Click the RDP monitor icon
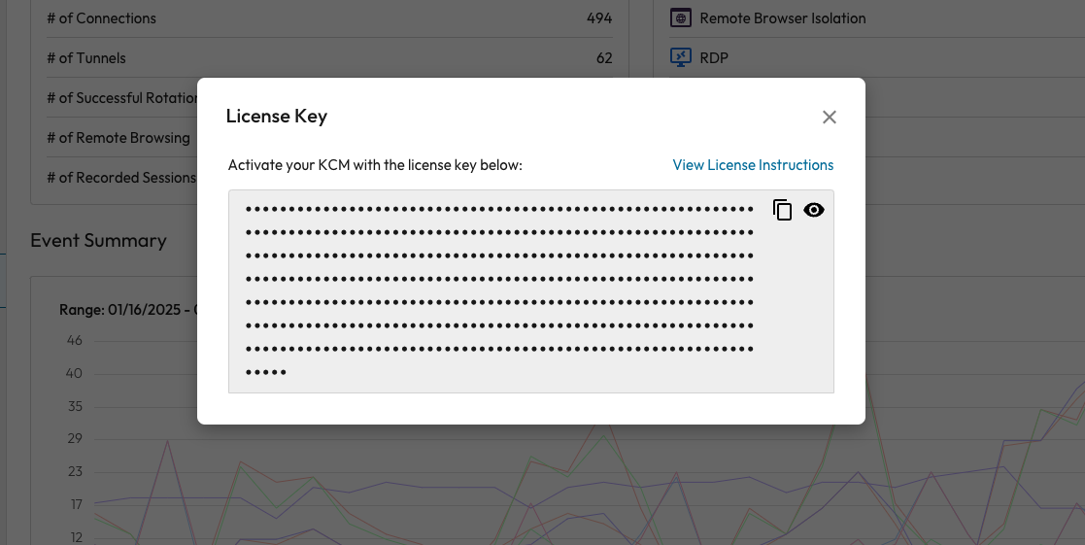1085x545 pixels. pos(681,58)
